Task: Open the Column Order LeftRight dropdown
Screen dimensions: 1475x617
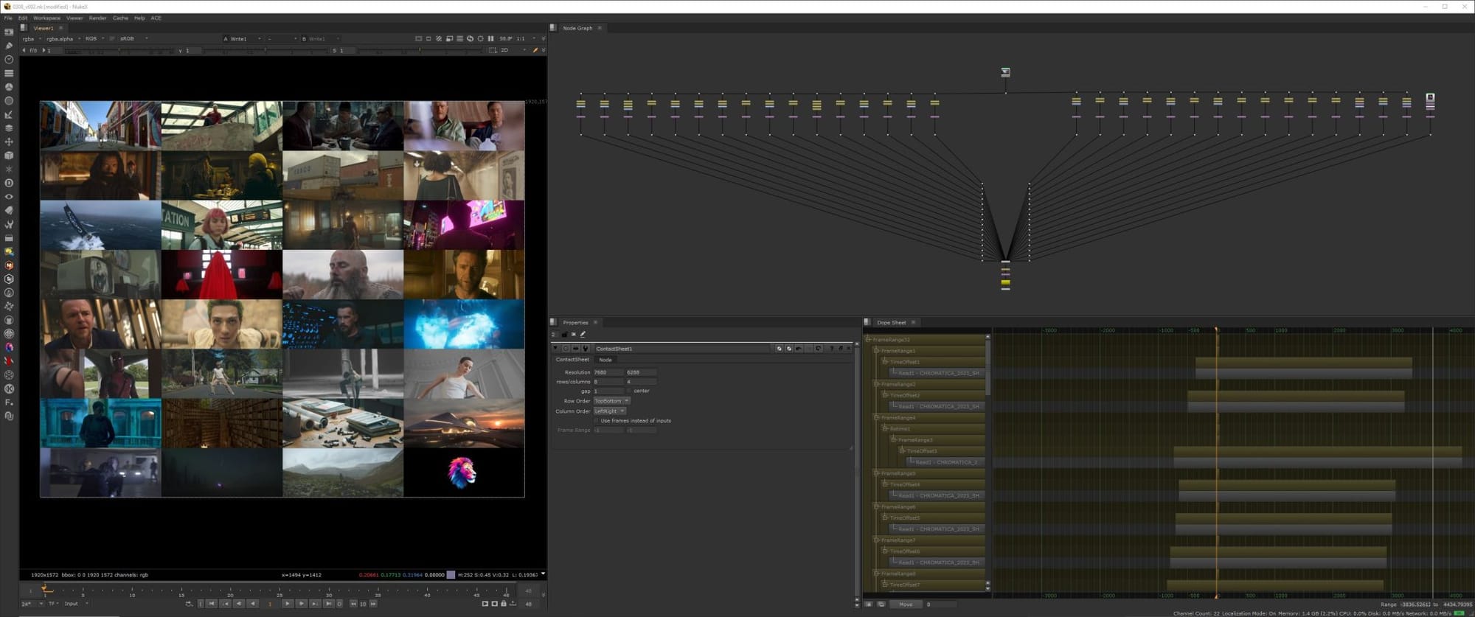Action: click(609, 411)
